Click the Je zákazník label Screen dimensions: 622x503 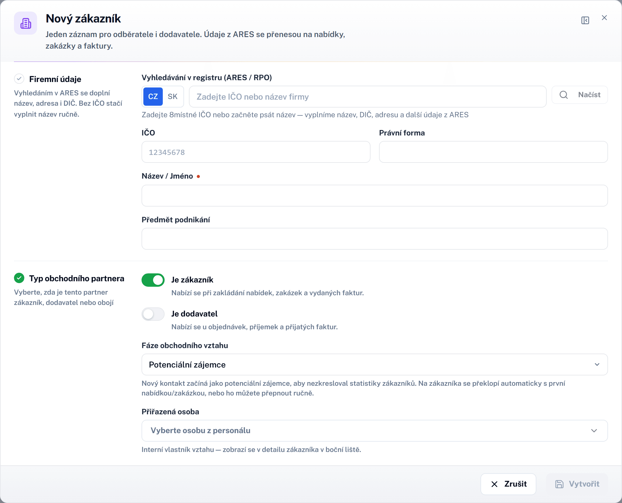click(192, 280)
